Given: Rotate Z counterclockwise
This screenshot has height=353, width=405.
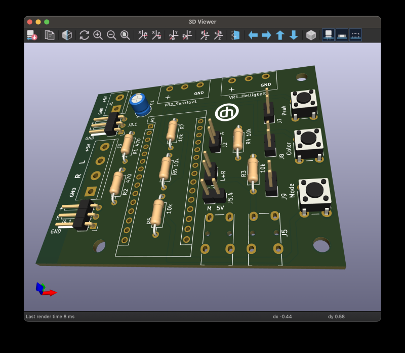Looking at the screenshot, I should [218, 35].
